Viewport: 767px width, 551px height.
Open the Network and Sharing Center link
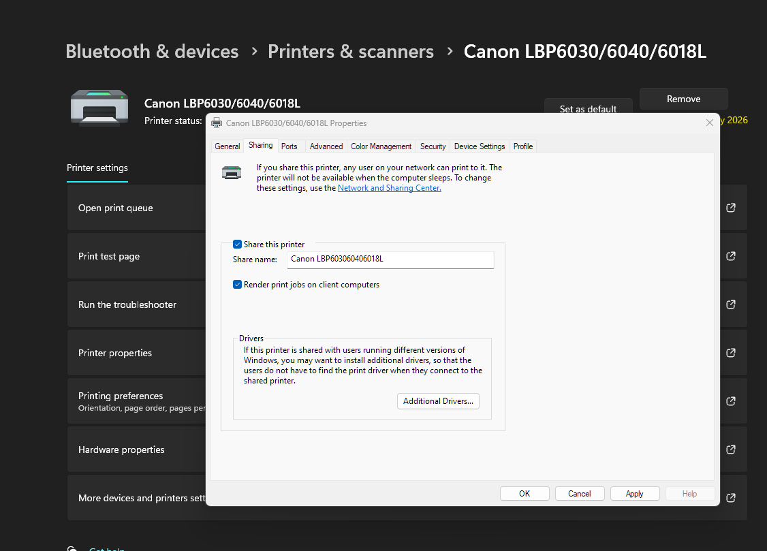pos(390,188)
